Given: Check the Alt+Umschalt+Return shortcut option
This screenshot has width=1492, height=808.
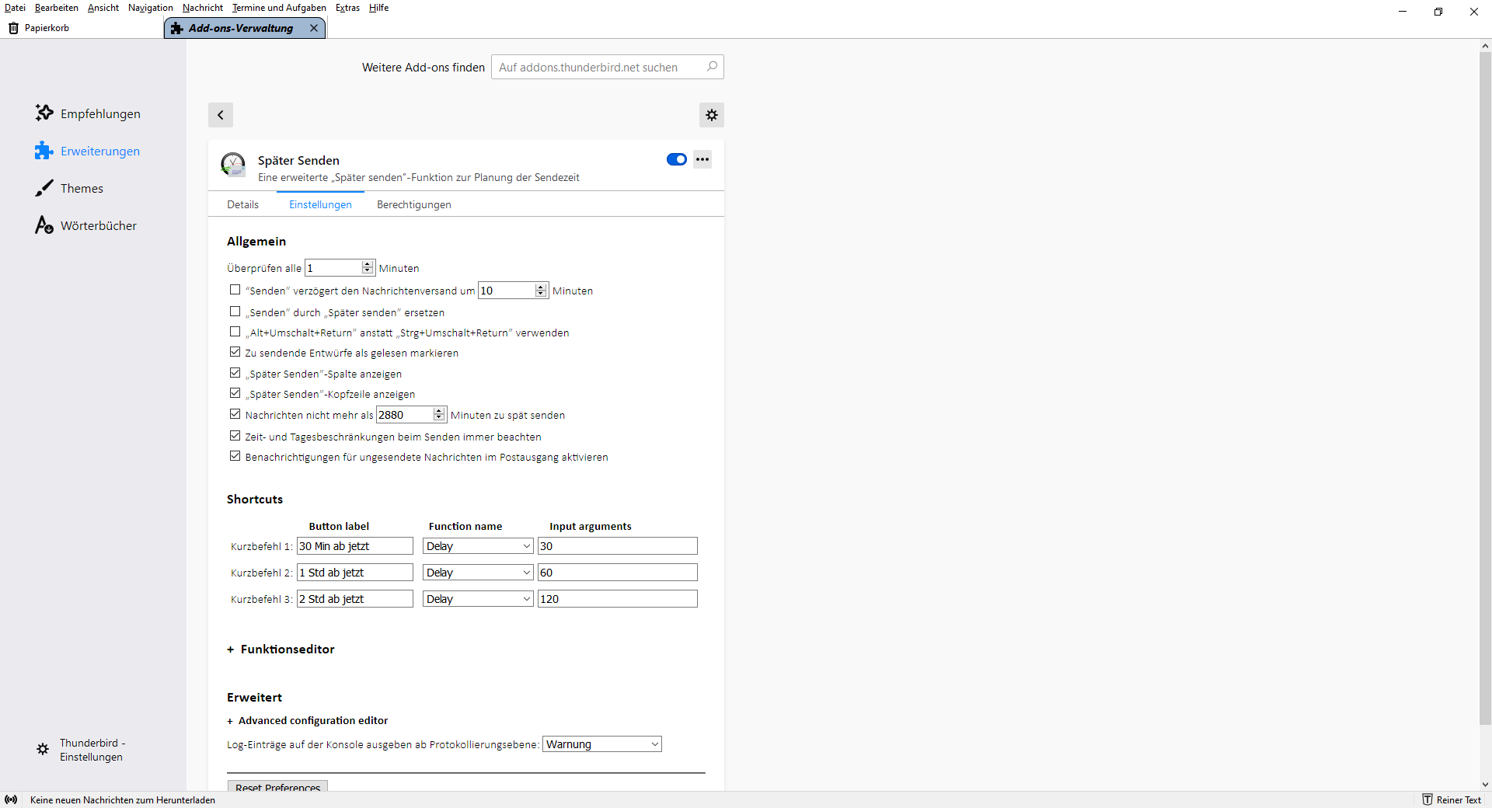Looking at the screenshot, I should 235,332.
